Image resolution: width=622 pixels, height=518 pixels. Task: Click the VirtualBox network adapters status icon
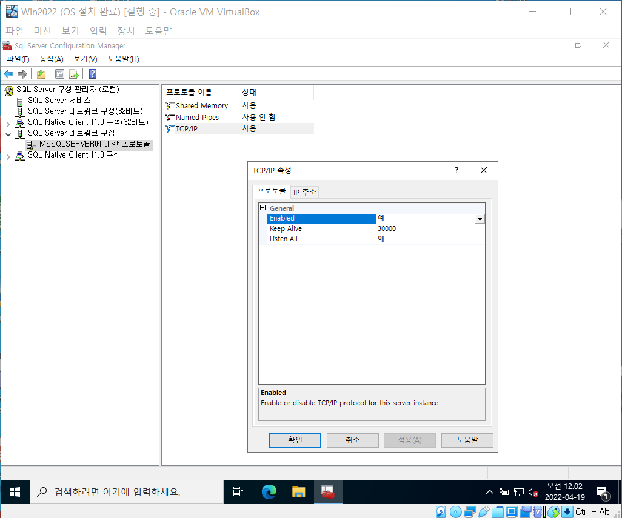470,512
